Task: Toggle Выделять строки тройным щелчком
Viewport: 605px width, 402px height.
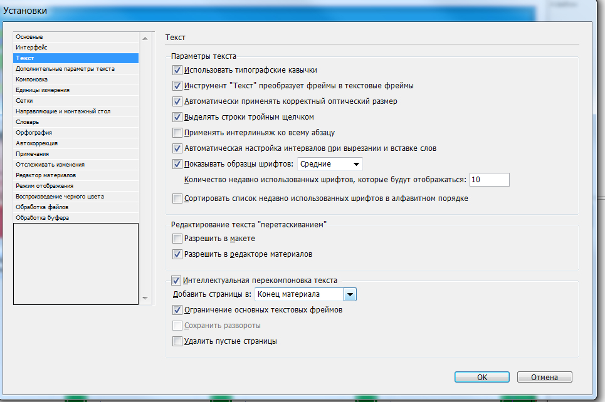Action: pyautogui.click(x=177, y=117)
